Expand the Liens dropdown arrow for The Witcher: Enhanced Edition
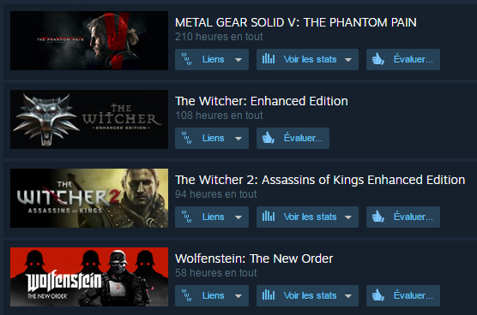This screenshot has height=315, width=477. (238, 139)
